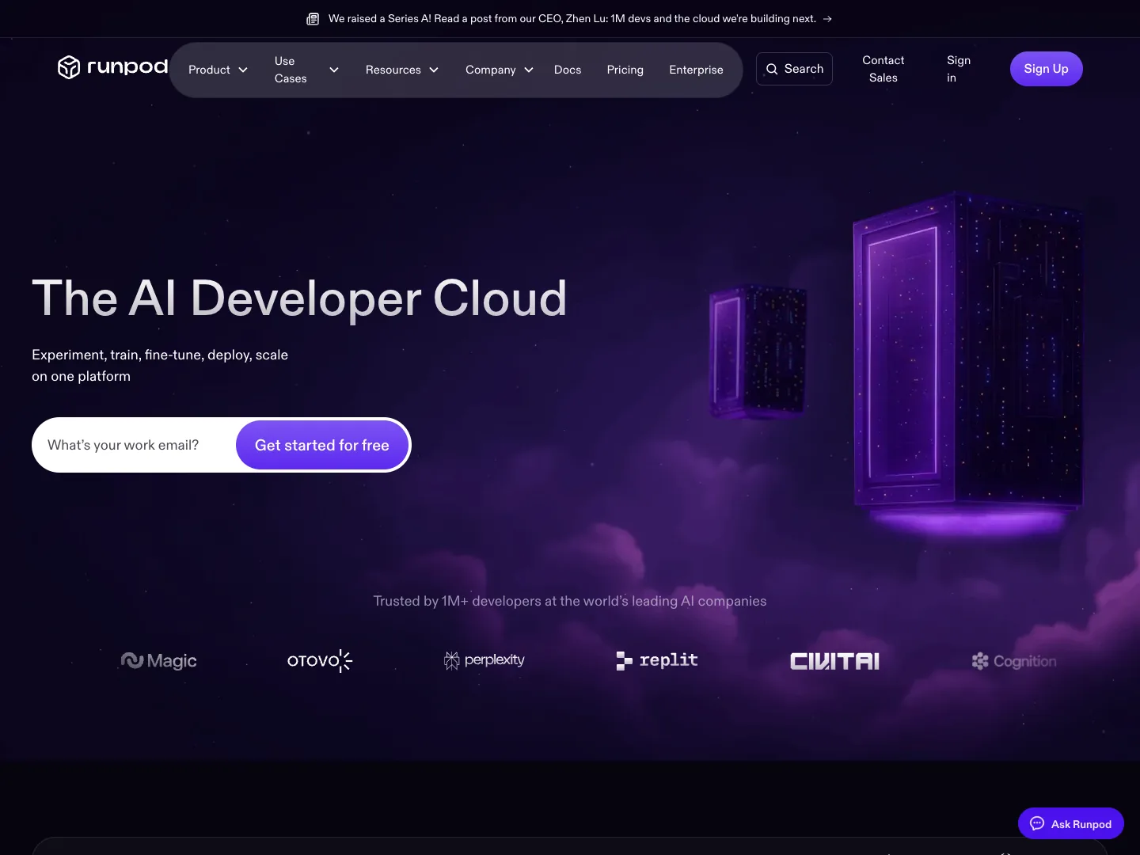Click the arrow icon after Series A announcement
The image size is (1140, 855).
[827, 18]
